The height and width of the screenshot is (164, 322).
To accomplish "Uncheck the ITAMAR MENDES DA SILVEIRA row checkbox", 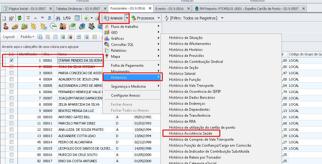I will (x=11, y=60).
